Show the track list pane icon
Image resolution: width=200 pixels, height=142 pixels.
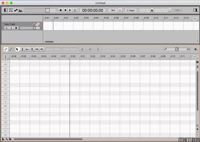[x=11, y=10]
